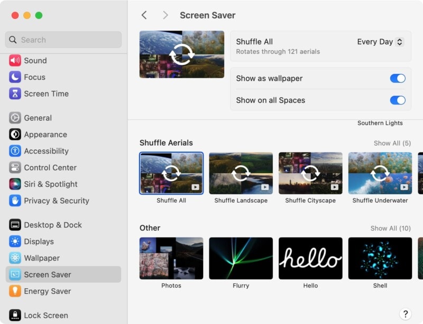Select the Focus settings icon
The image size is (423, 324).
(x=35, y=77)
